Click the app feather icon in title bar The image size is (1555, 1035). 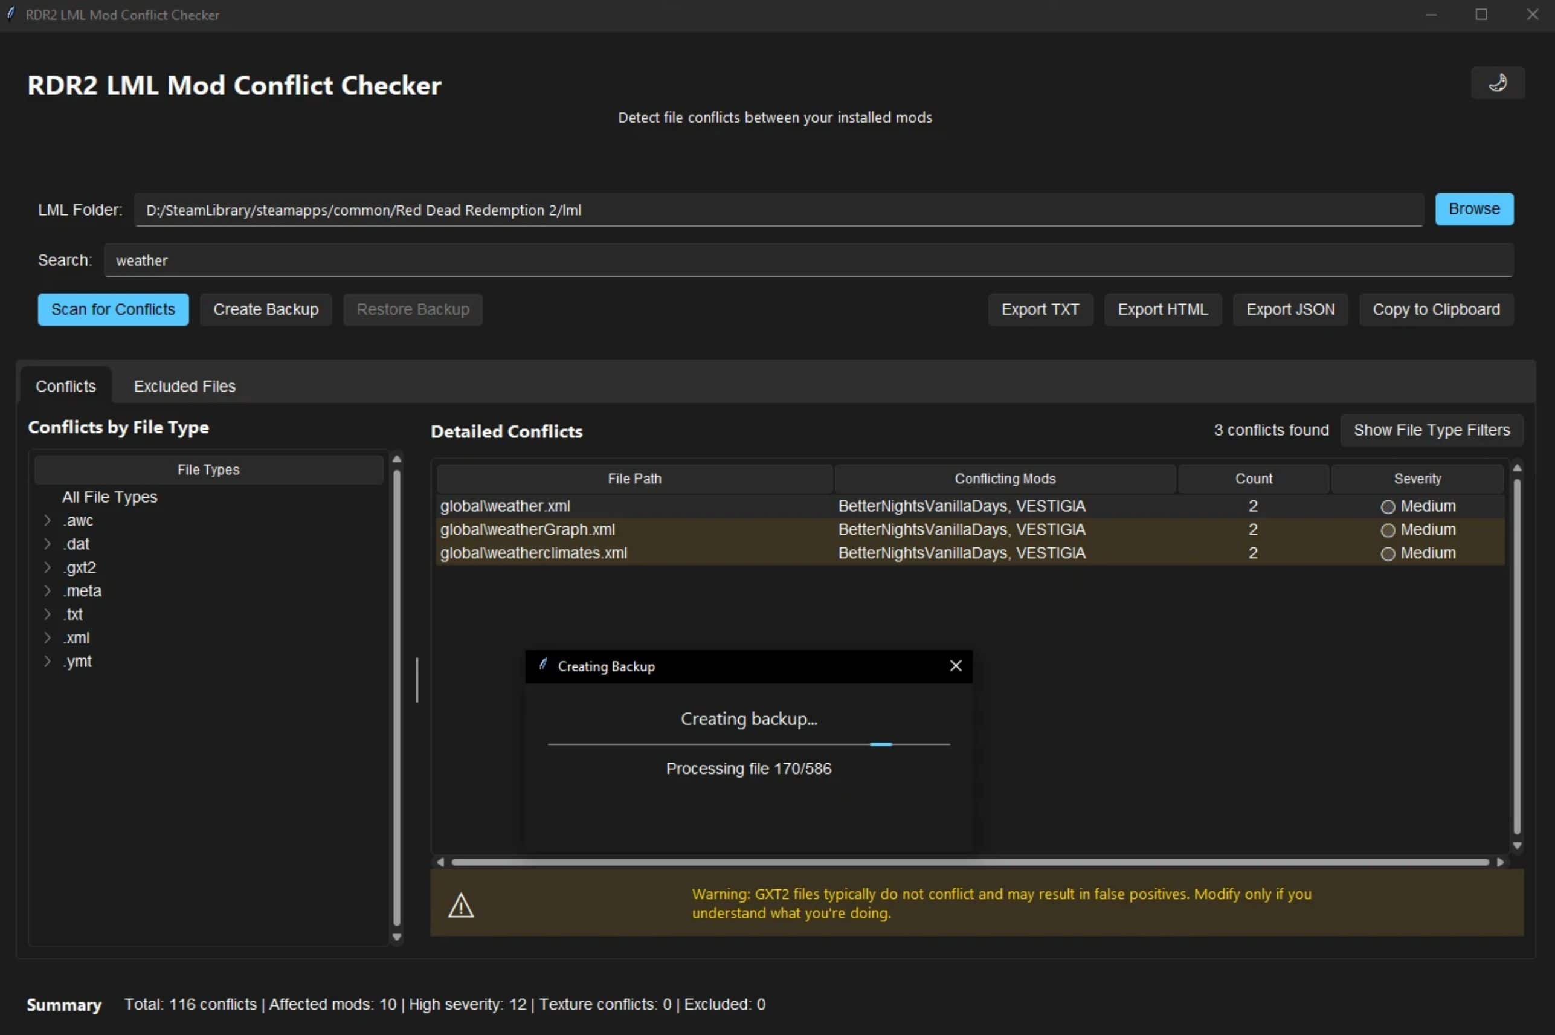pyautogui.click(x=10, y=14)
